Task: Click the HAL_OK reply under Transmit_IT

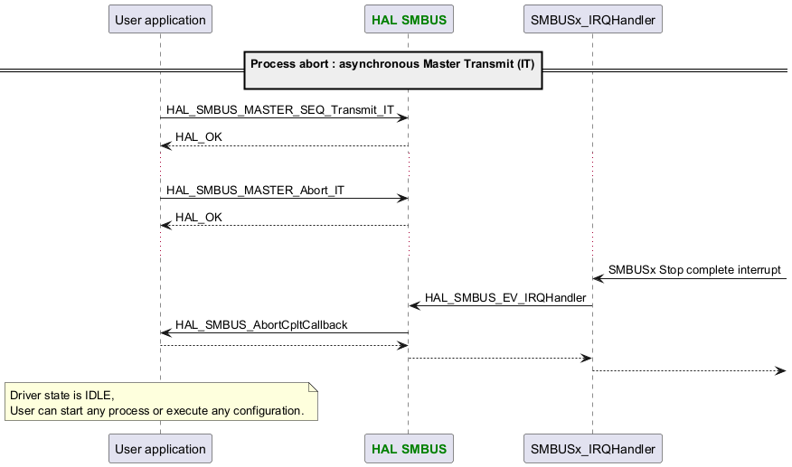Action: 199,137
